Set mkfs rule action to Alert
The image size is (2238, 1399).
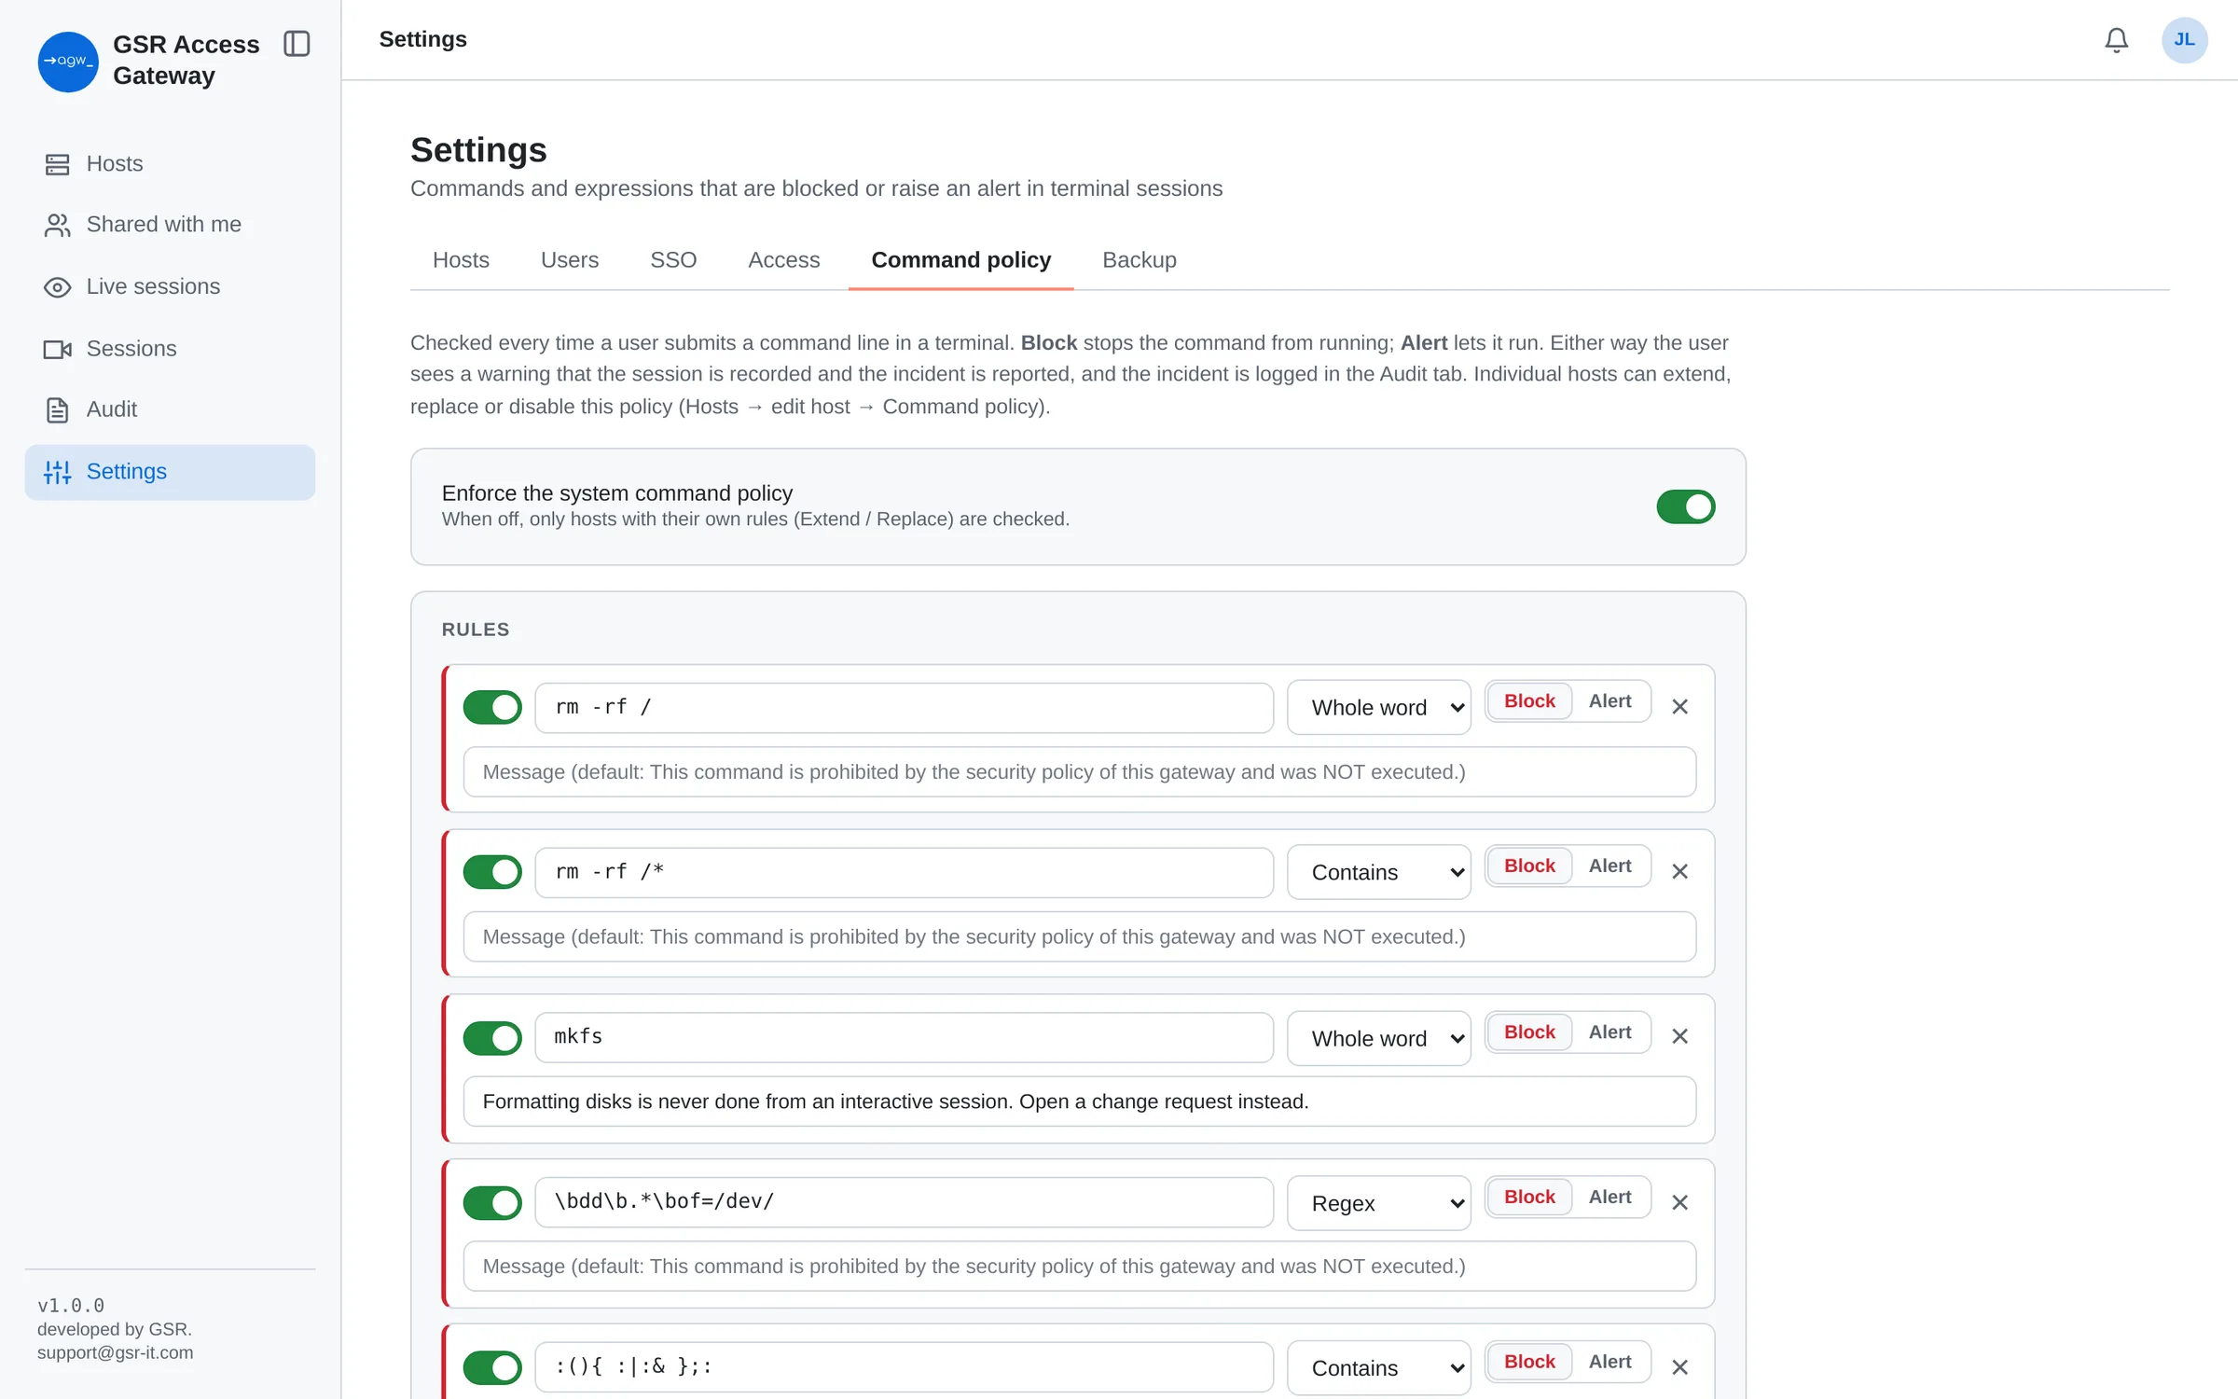click(1609, 1032)
